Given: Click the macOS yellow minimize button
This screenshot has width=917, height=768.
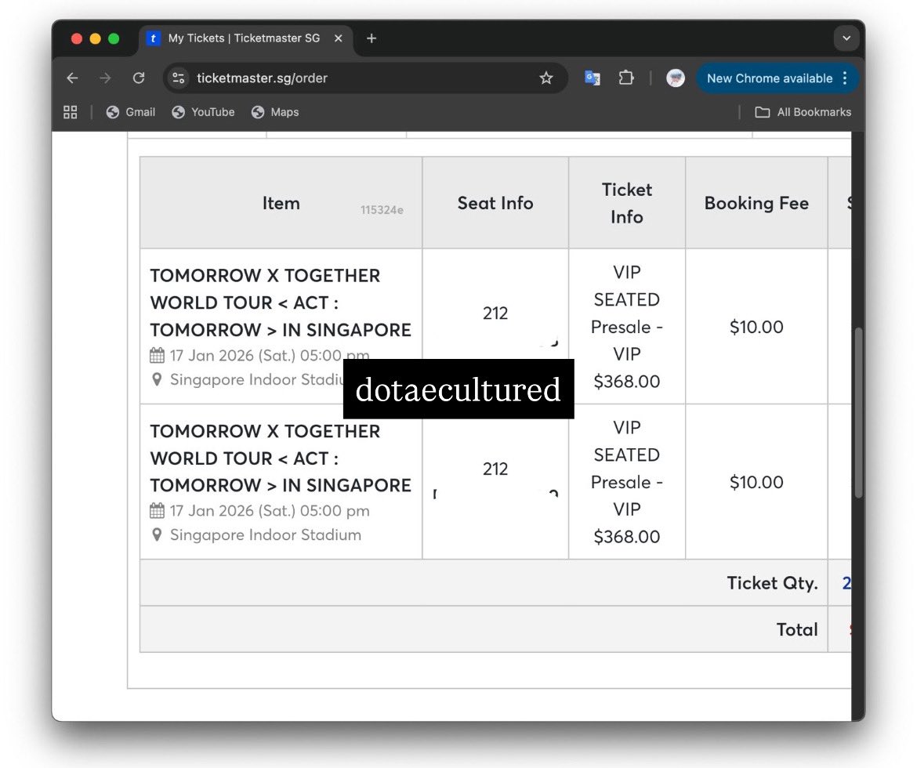Looking at the screenshot, I should pos(96,38).
